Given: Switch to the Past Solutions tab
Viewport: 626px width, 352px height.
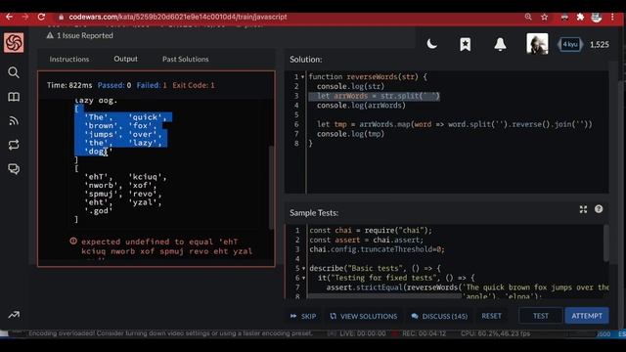Looking at the screenshot, I should tap(185, 59).
